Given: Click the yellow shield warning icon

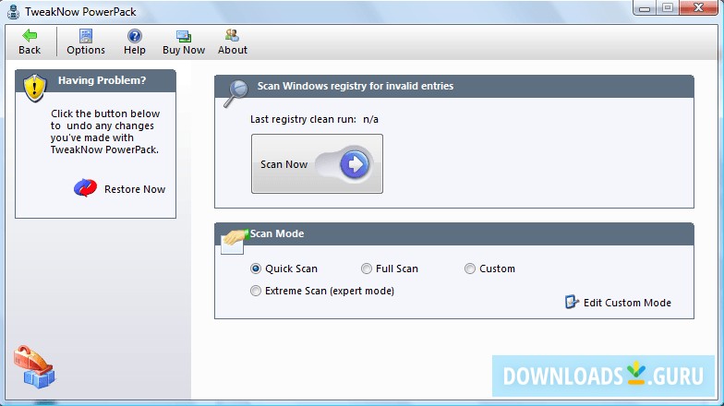Looking at the screenshot, I should (x=35, y=88).
